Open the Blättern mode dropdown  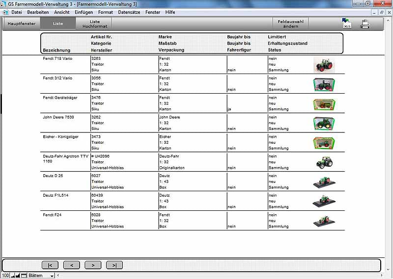[x=52, y=276]
